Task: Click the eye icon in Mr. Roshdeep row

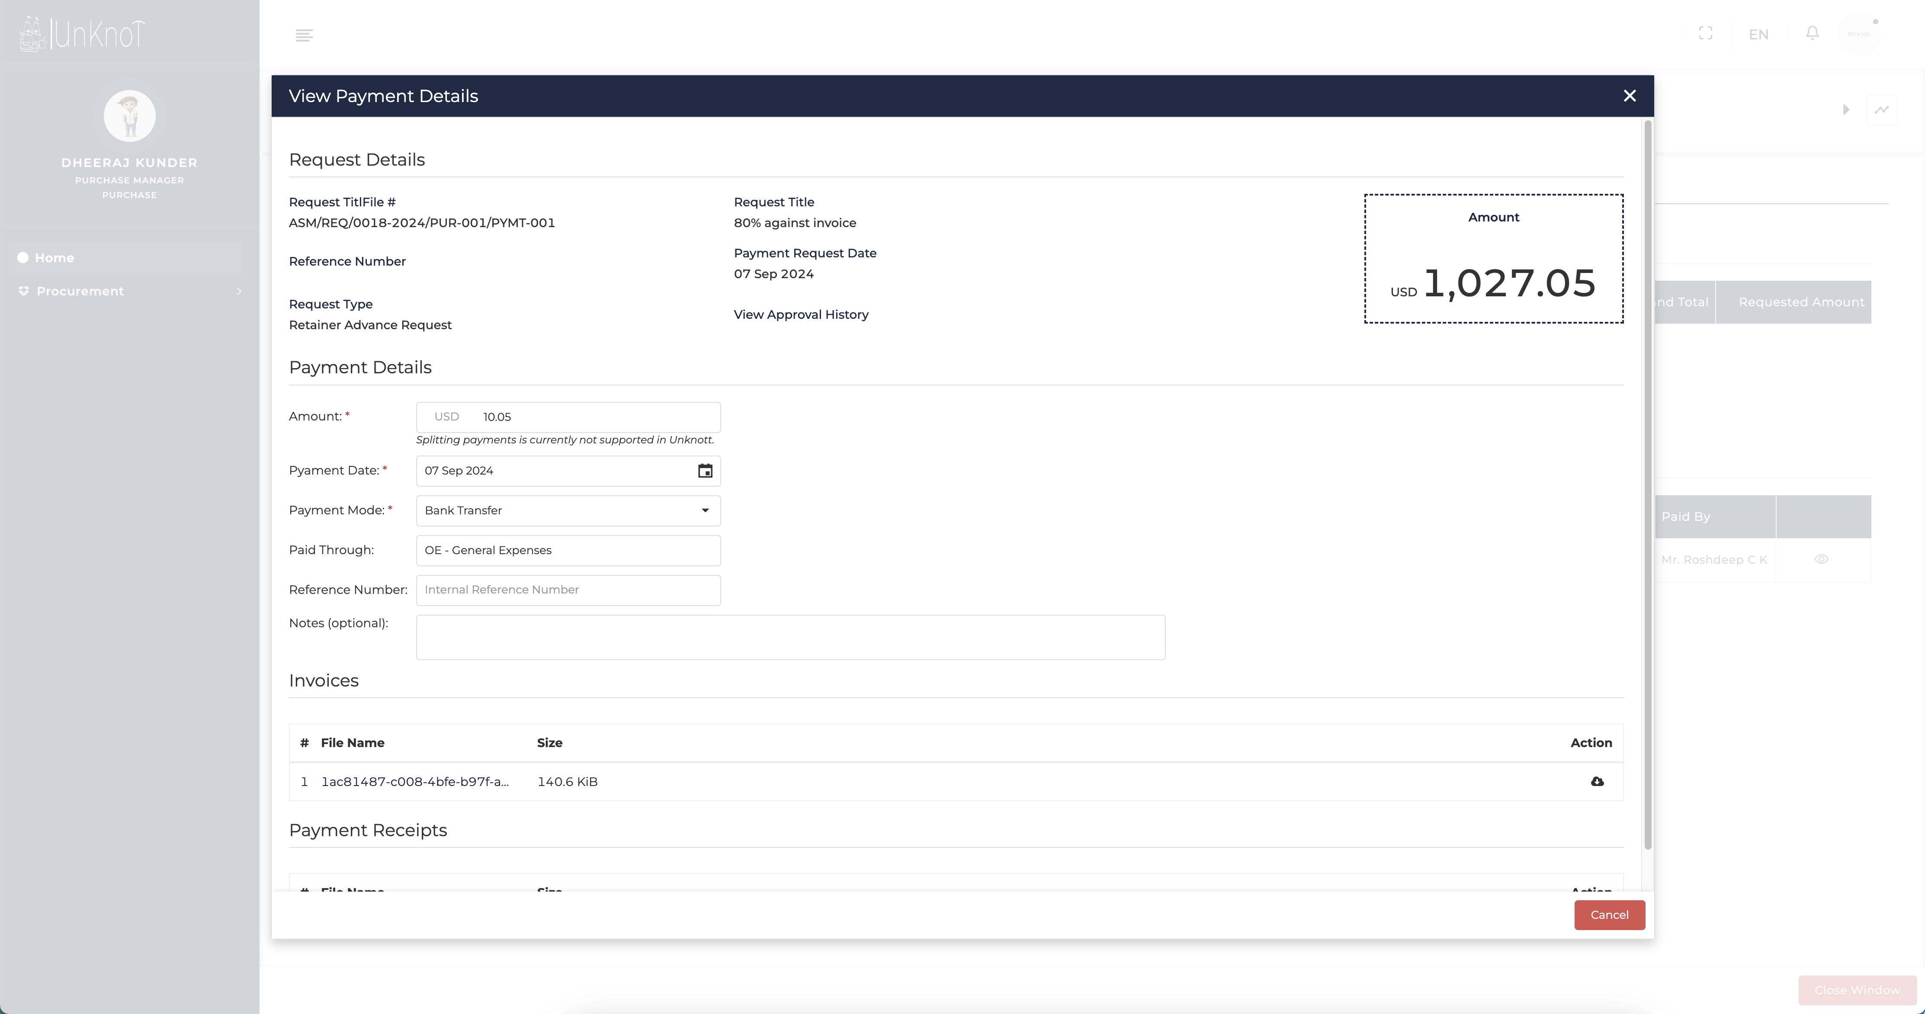Action: coord(1821,560)
